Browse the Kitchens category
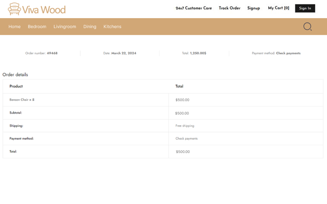The width and height of the screenshot is (327, 204). [112, 27]
